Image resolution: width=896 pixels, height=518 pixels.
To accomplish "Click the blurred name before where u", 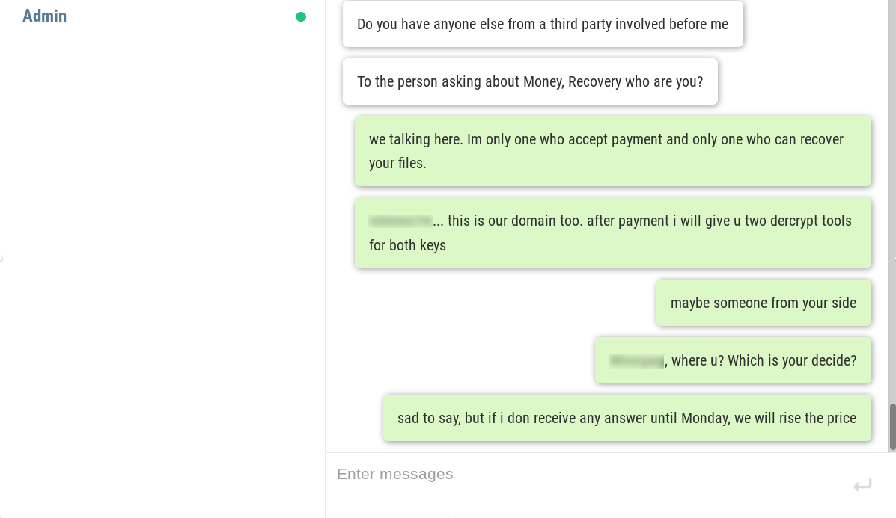I will pos(636,361).
